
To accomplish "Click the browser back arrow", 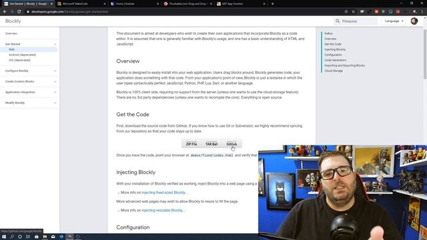I will [5, 12].
